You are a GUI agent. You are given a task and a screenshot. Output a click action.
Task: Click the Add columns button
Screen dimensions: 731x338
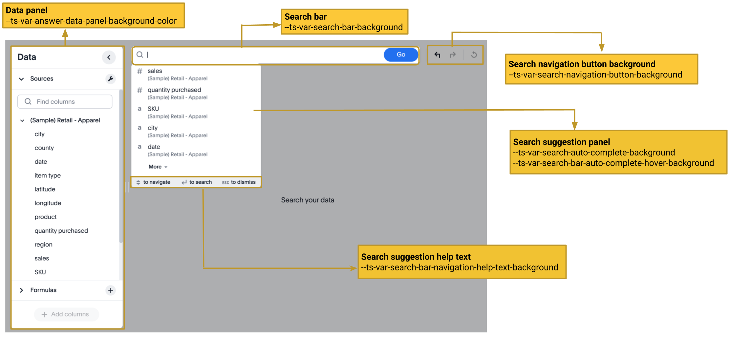66,314
